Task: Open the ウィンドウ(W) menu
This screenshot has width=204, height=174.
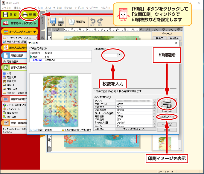Action: 92,8
